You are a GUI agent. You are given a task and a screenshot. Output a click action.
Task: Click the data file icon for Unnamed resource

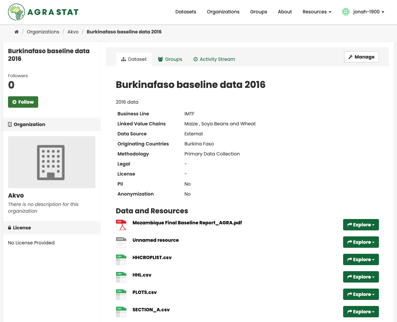(x=121, y=242)
